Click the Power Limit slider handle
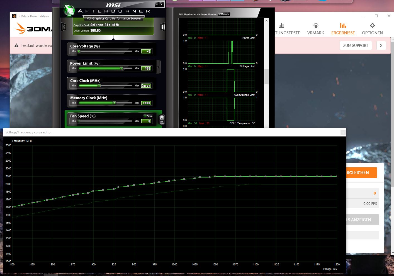Screen dimensions: 394x276 point(121,68)
